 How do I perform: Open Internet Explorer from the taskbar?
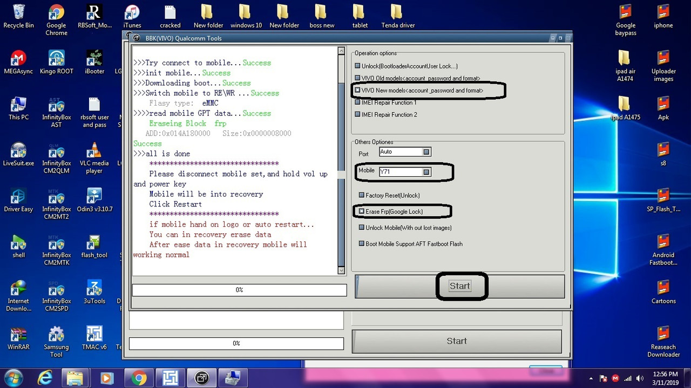point(45,378)
